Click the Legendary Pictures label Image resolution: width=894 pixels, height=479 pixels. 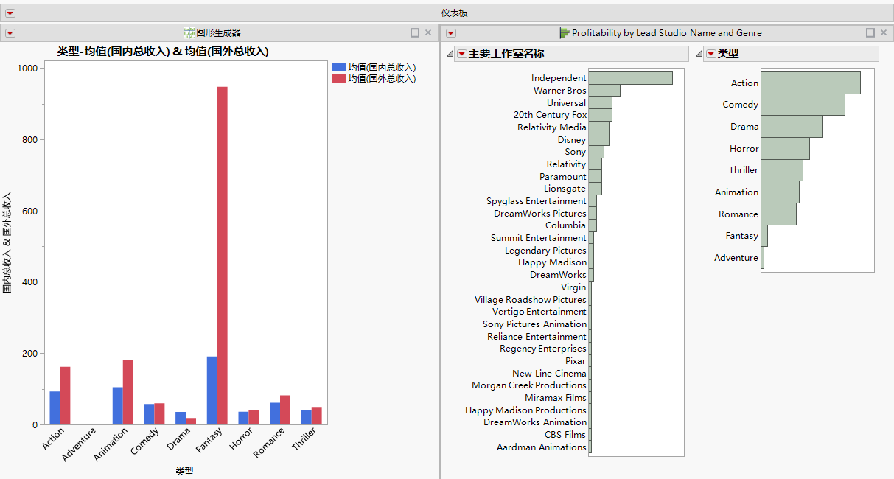[x=546, y=251]
